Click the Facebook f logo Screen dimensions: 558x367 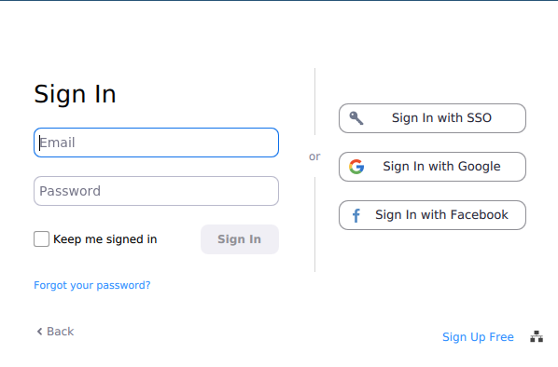pyautogui.click(x=356, y=215)
